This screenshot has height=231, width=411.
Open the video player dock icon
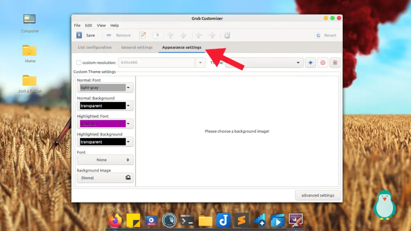pos(151,220)
